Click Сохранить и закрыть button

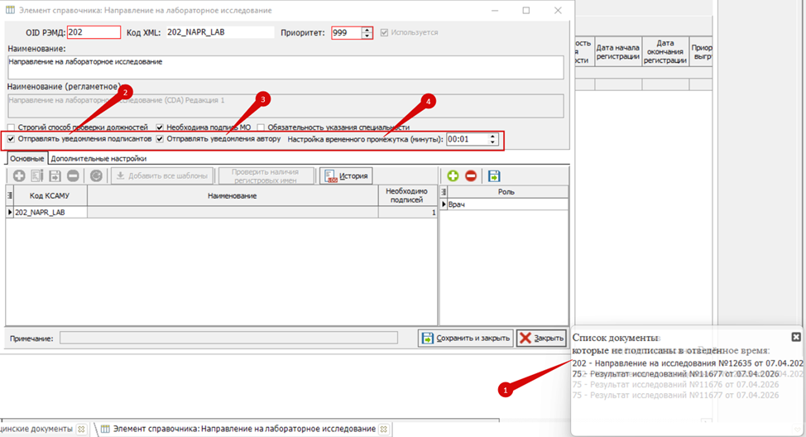coord(465,339)
